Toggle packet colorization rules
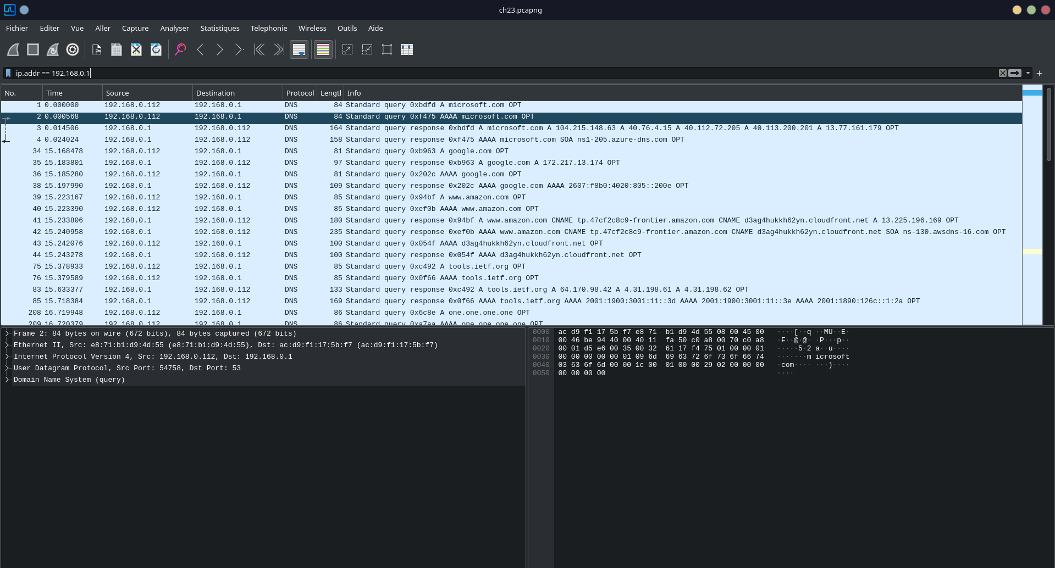The height and width of the screenshot is (568, 1055). [323, 49]
